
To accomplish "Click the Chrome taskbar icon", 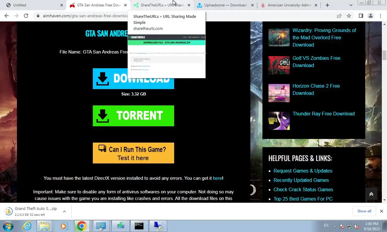I will 82,226.
